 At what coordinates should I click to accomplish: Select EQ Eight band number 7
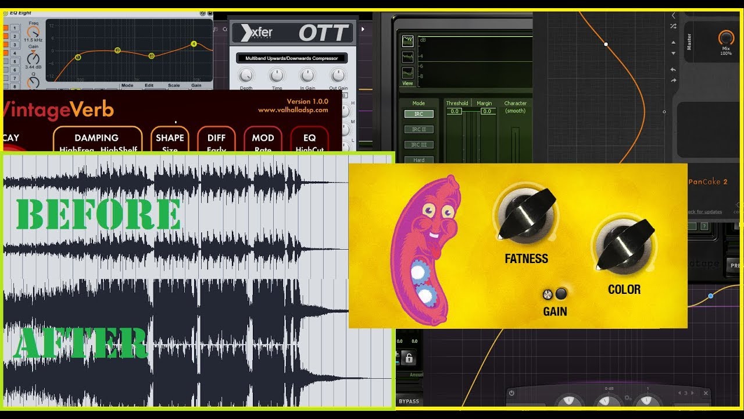click(x=15, y=77)
